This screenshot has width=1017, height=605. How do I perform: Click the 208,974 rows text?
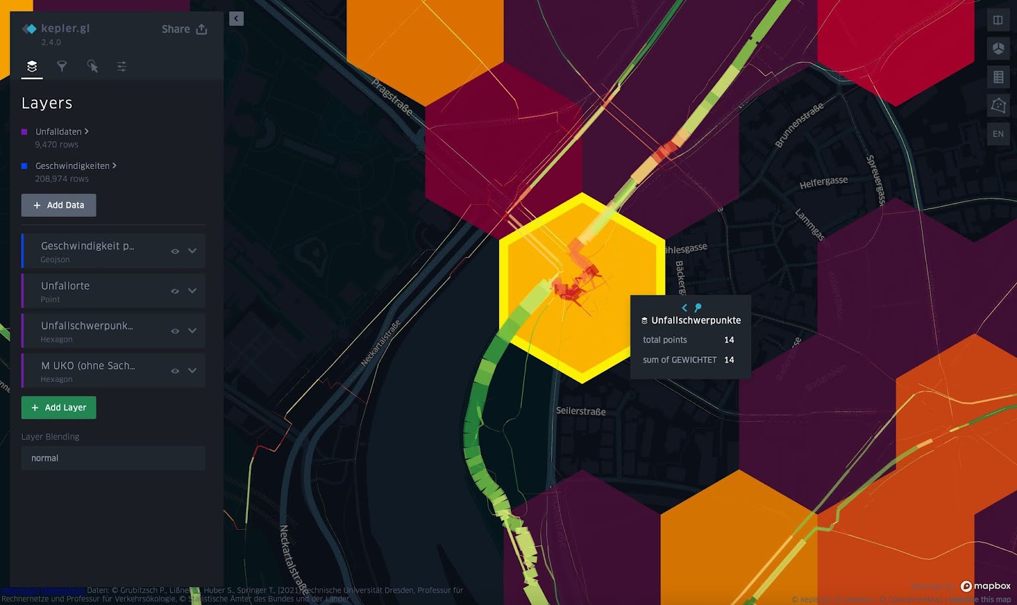(x=62, y=179)
